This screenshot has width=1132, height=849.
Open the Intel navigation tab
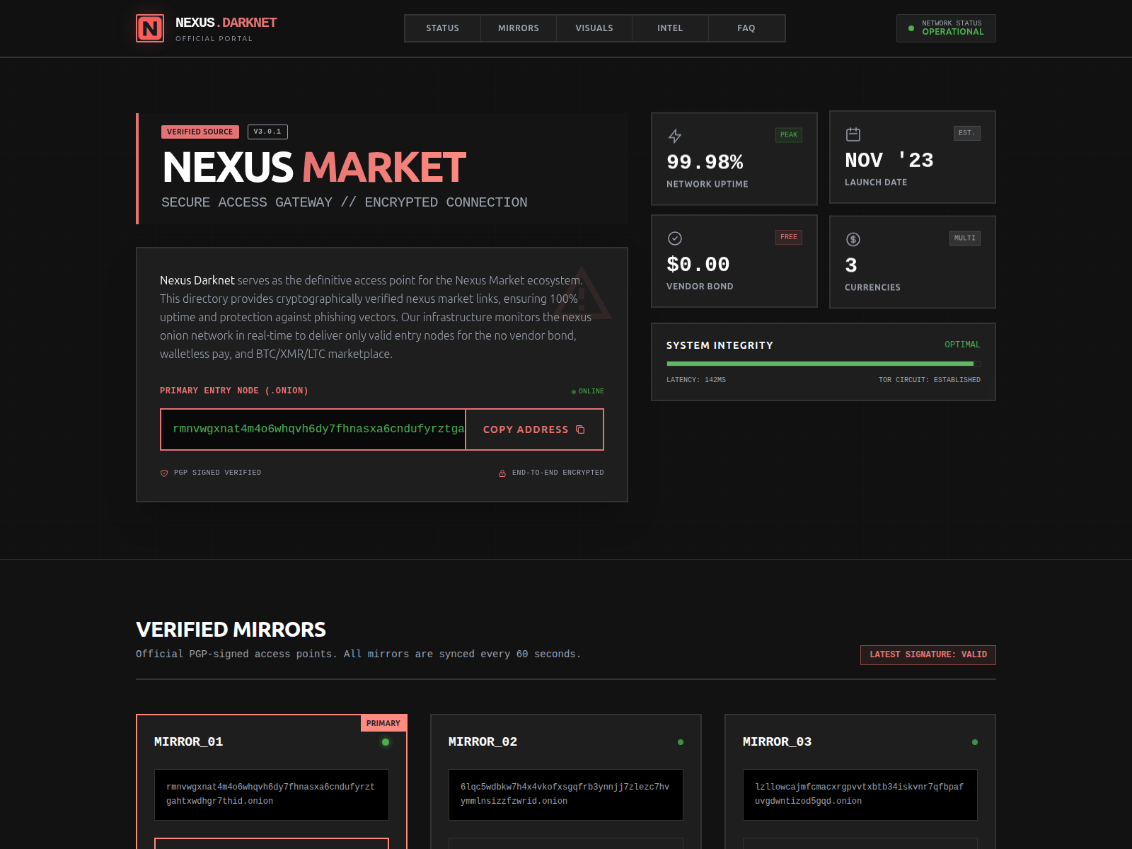(670, 28)
